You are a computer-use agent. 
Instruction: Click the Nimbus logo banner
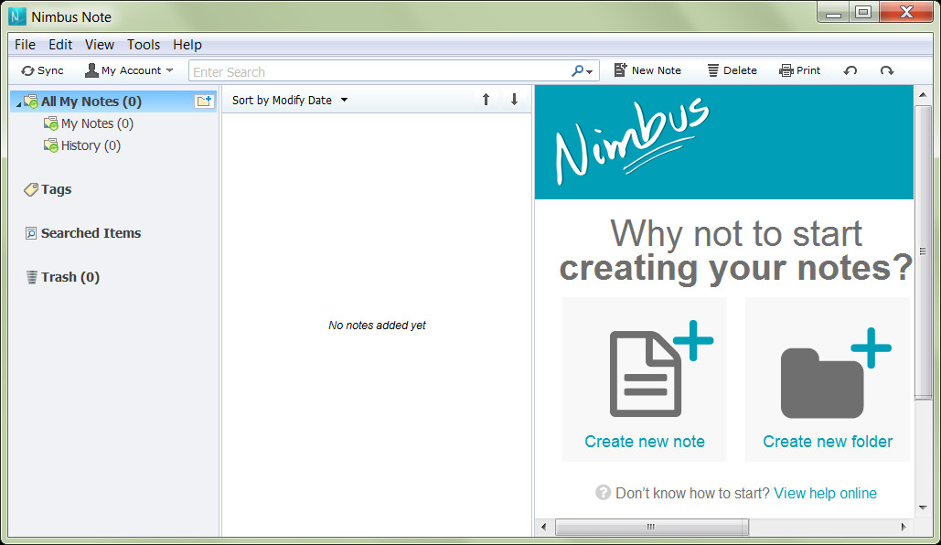click(723, 143)
